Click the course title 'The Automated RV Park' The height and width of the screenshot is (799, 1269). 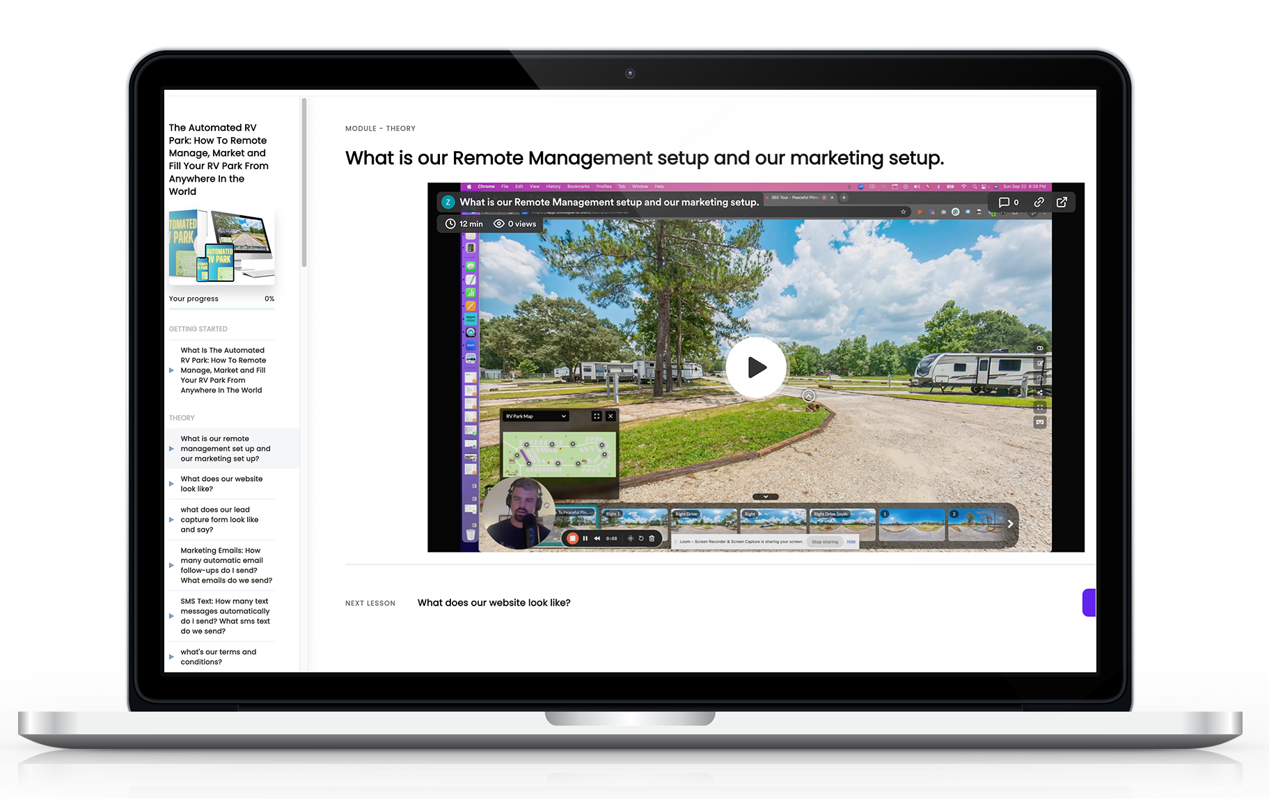[x=219, y=159]
